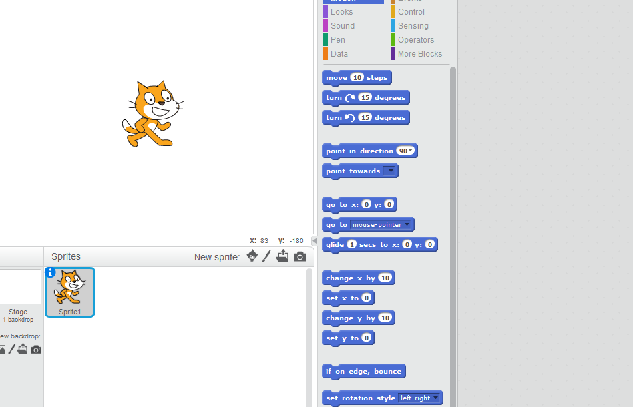Click the '1 backdrop' label under Stage

tap(18, 320)
